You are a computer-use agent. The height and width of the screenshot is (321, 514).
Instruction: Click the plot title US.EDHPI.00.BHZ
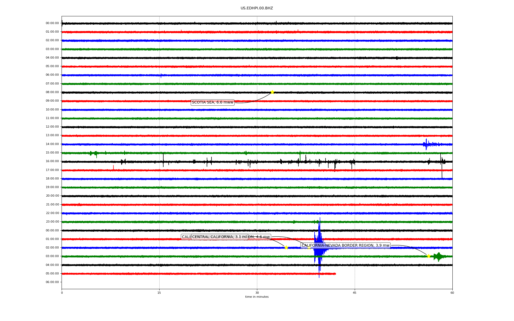[257, 8]
